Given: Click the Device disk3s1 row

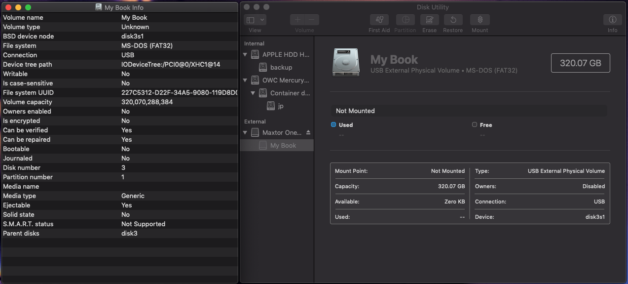Looking at the screenshot, I should pyautogui.click(x=540, y=217).
